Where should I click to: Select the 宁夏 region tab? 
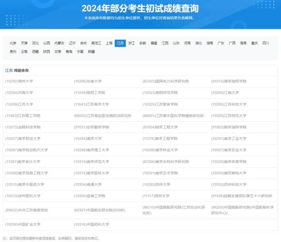click(x=80, y=52)
